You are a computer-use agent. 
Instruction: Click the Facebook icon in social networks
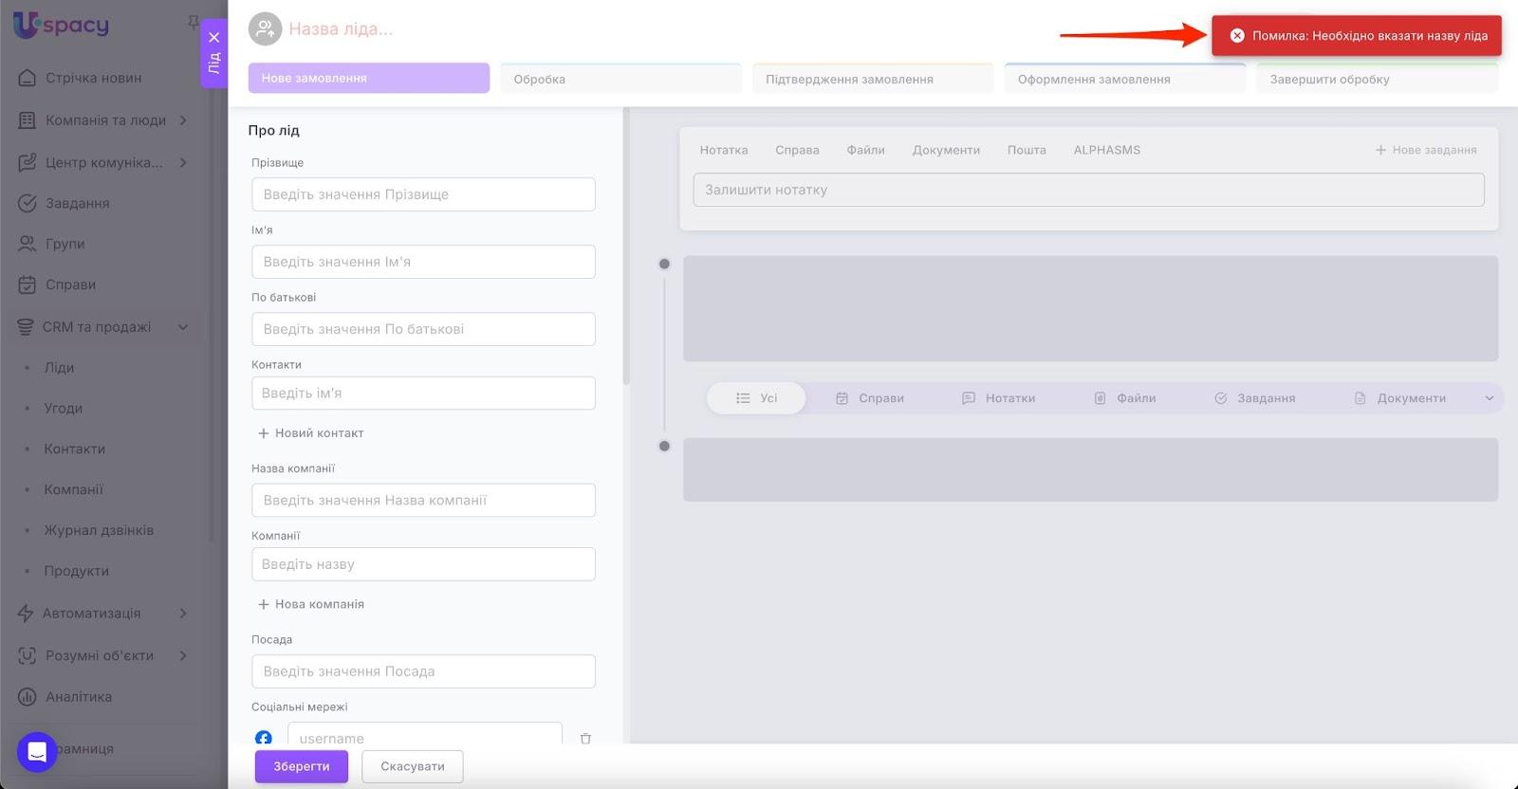(x=264, y=737)
